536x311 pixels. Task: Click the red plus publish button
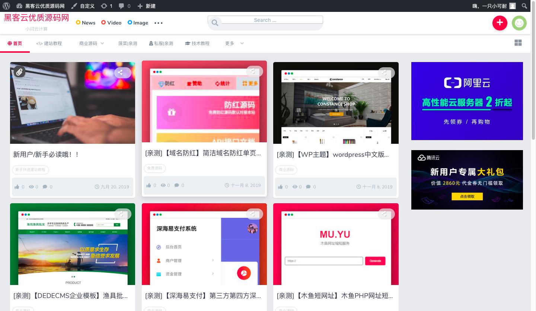pos(500,23)
